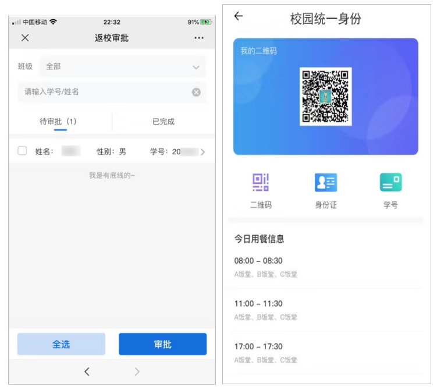Image resolution: width=437 pixels, height=390 pixels.
Task: Clear the search field with the circle-x icon
Action: [x=196, y=92]
